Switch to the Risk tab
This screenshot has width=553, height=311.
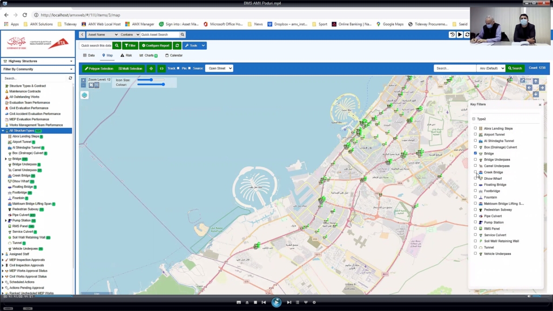click(x=126, y=56)
